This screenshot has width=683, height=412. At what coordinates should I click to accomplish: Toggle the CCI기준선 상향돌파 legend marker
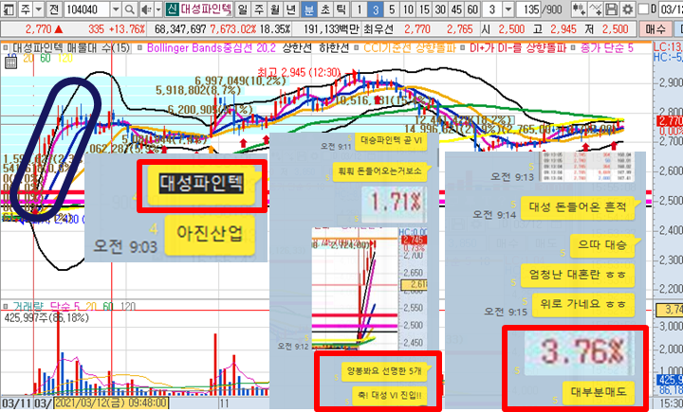coord(357,47)
